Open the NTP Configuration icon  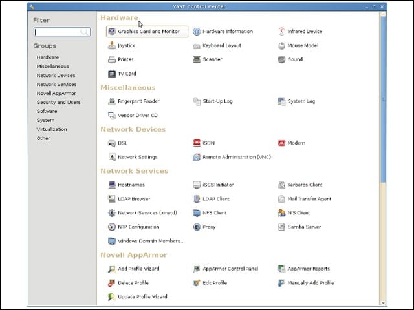[x=112, y=227]
